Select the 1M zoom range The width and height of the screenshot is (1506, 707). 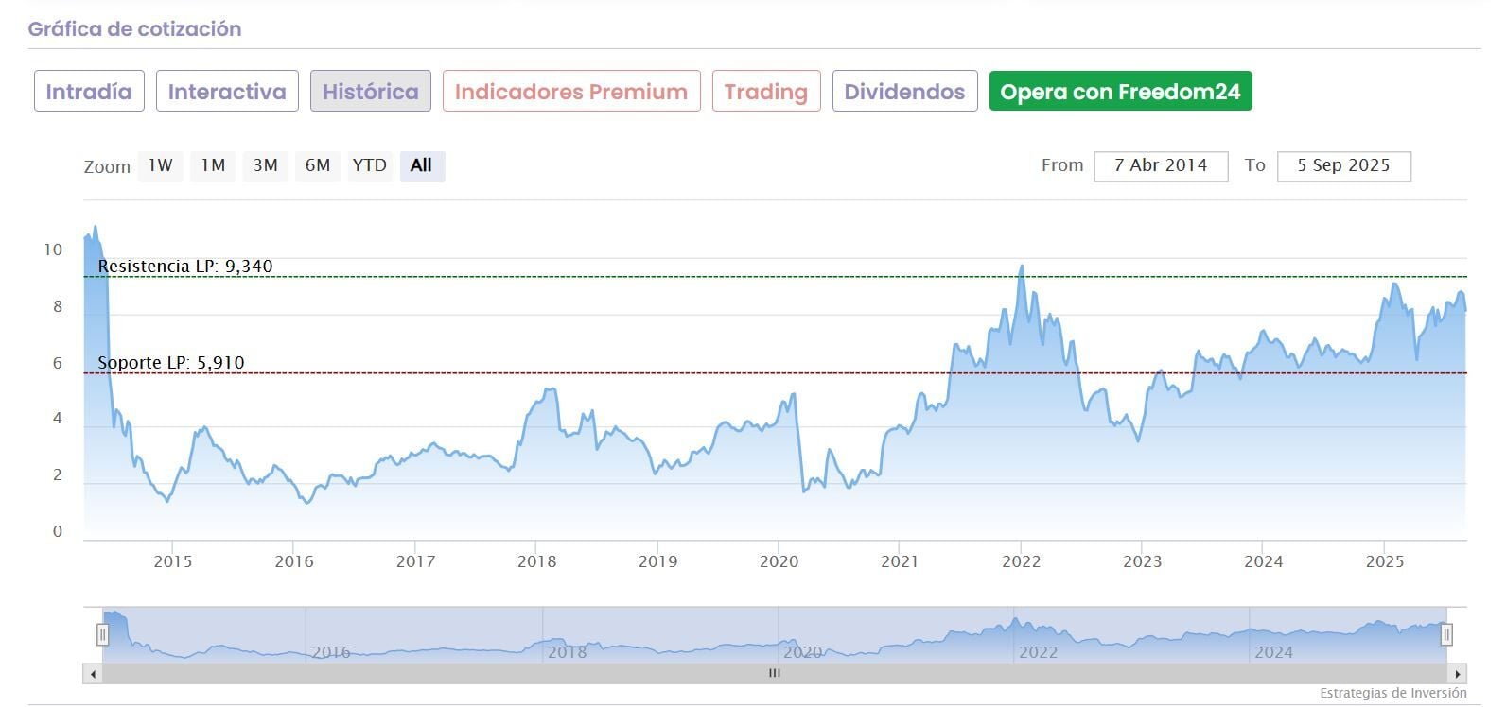click(x=213, y=165)
